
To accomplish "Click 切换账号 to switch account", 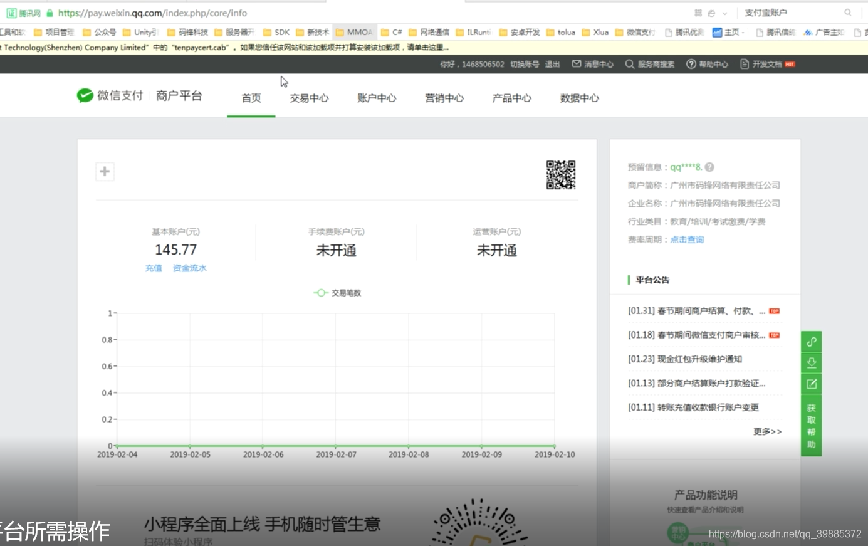I will click(525, 64).
